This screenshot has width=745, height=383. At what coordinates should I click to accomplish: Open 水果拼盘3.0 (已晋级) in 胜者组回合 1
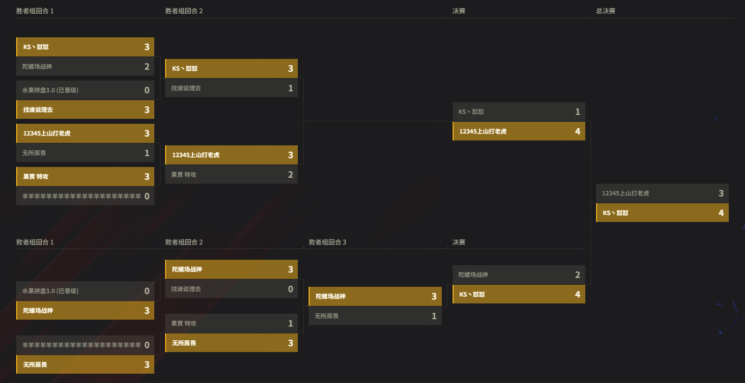85,90
